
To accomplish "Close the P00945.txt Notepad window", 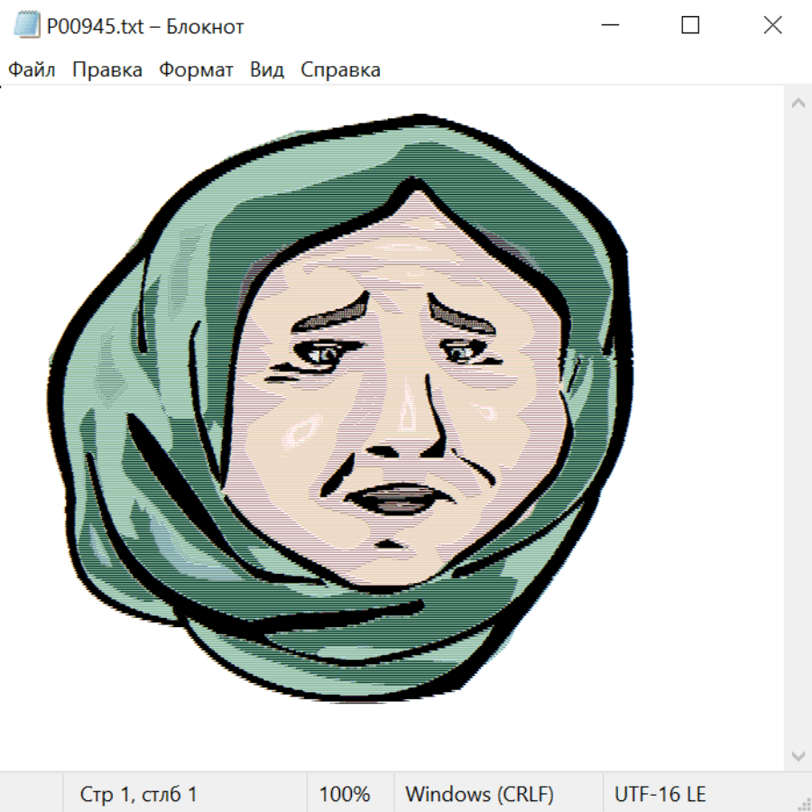I will 772,26.
